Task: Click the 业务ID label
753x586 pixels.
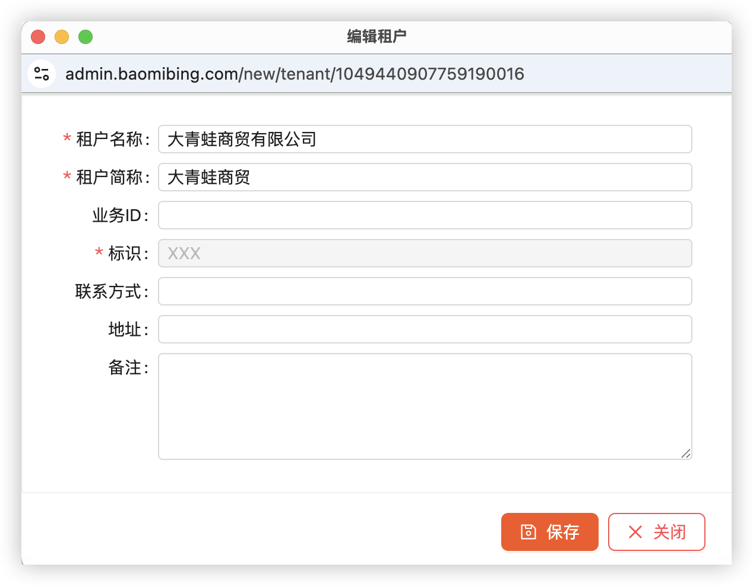Action: 120,215
